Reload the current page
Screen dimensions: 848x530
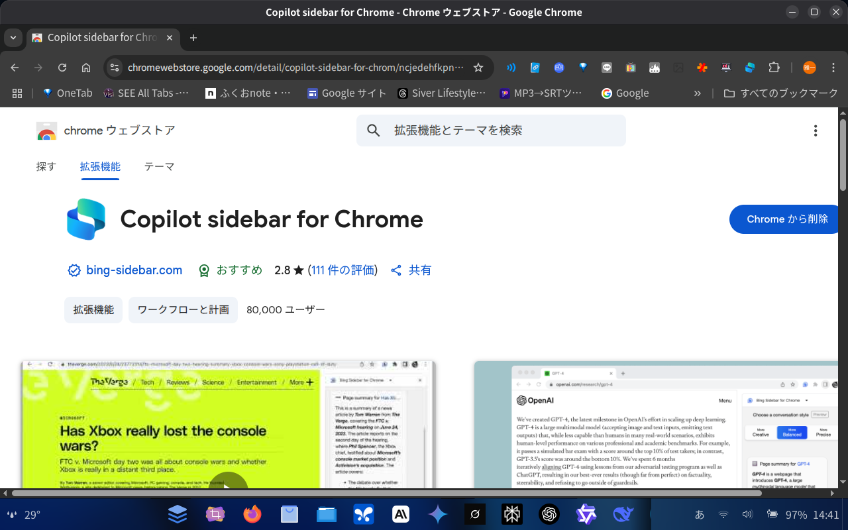click(x=62, y=68)
